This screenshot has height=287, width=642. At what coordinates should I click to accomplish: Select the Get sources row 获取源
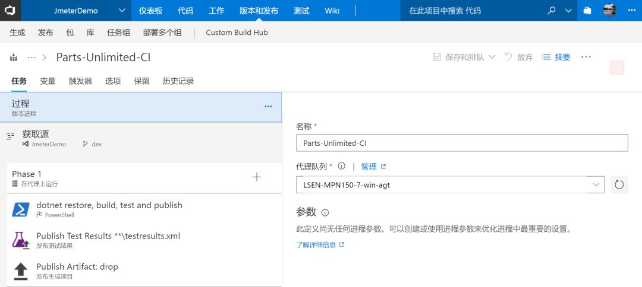(x=141, y=138)
